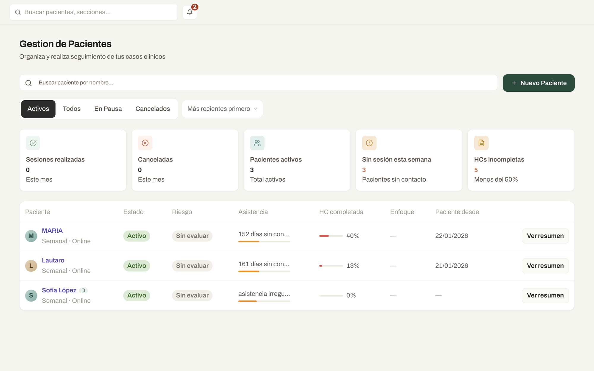Click the plus icon on Nuevo Paciente
This screenshot has height=371, width=594.
tap(514, 83)
